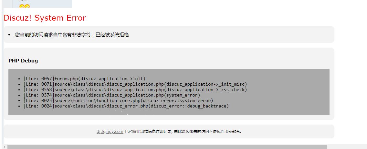This screenshot has width=367, height=149.
Task: Click the illegal characters error message text
Action: (72, 35)
